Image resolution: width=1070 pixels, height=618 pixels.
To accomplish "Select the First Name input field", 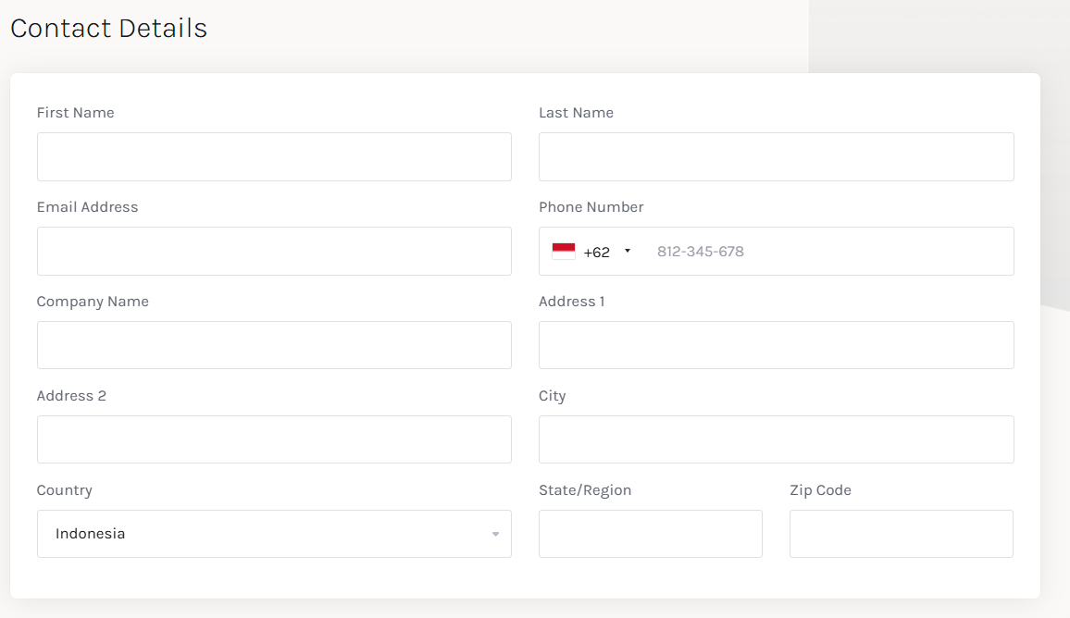I will [x=274, y=156].
